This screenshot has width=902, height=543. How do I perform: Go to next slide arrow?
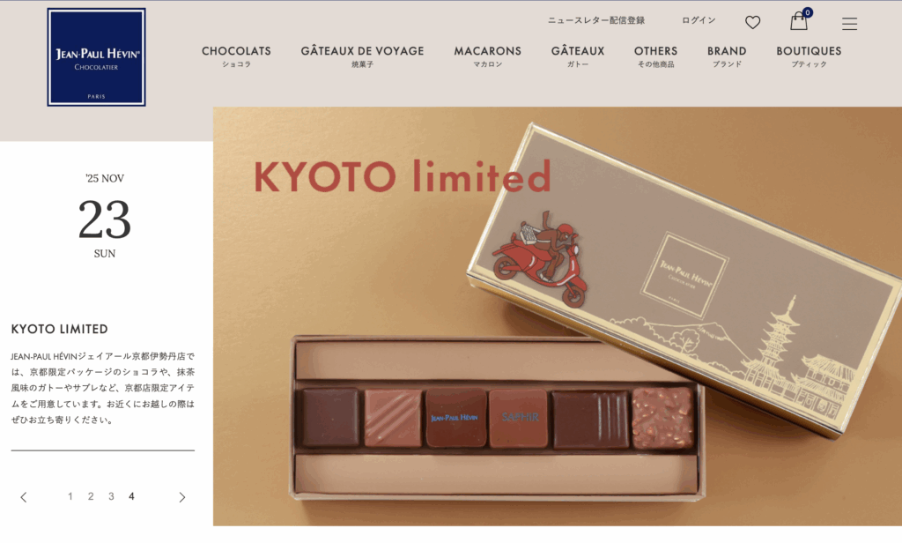pos(181,497)
